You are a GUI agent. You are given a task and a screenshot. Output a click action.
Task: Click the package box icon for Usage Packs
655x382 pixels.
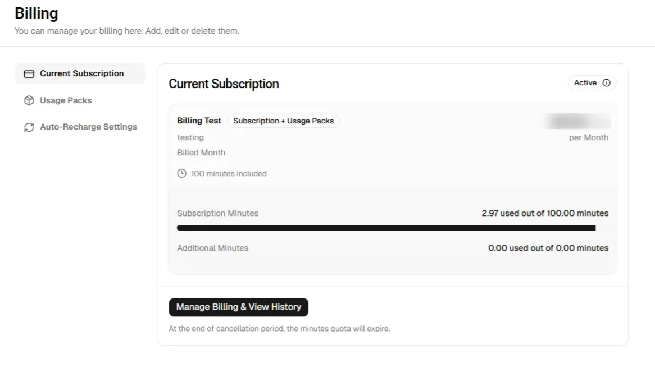29,100
